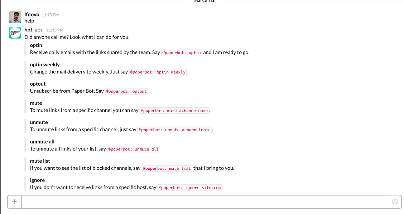The height and width of the screenshot is (214, 404).
Task: Click the BOT badge label
Action: [39, 30]
